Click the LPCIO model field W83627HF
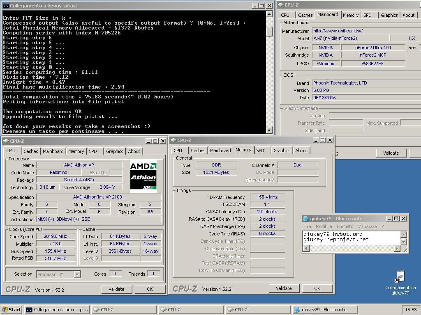Screen dimensions: 421x315 click(x=373, y=64)
